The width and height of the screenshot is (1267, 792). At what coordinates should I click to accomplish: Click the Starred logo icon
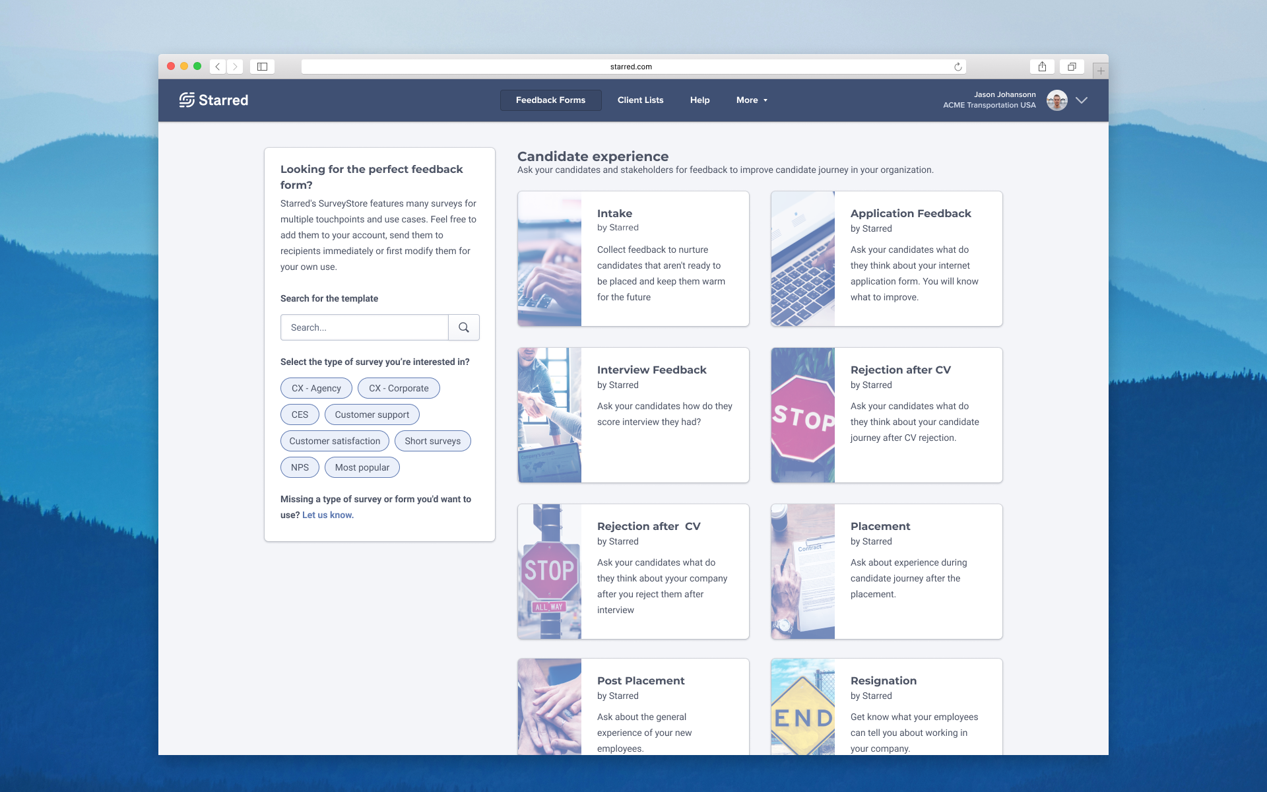[x=187, y=100]
